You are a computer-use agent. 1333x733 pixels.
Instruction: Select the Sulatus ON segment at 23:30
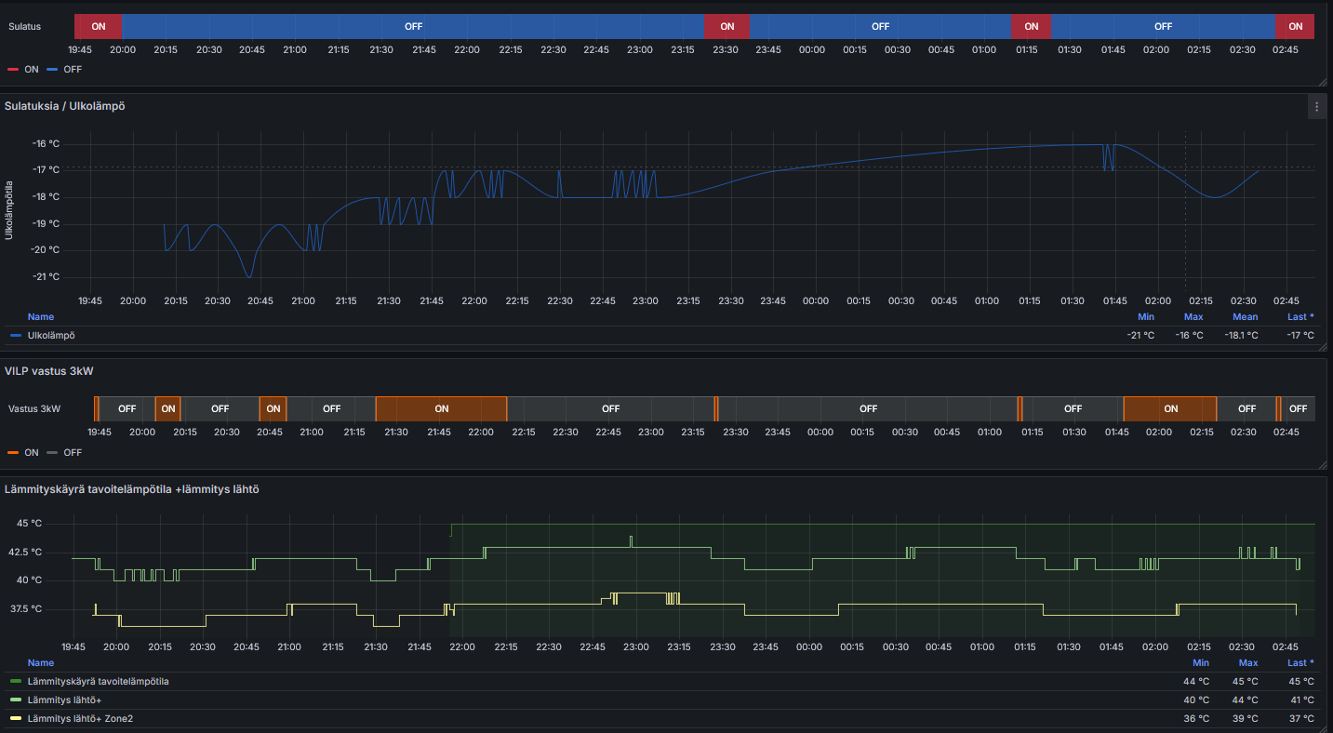(726, 27)
